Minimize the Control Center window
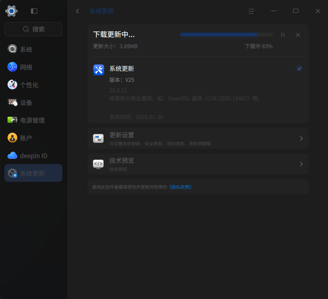The image size is (328, 299). (274, 11)
